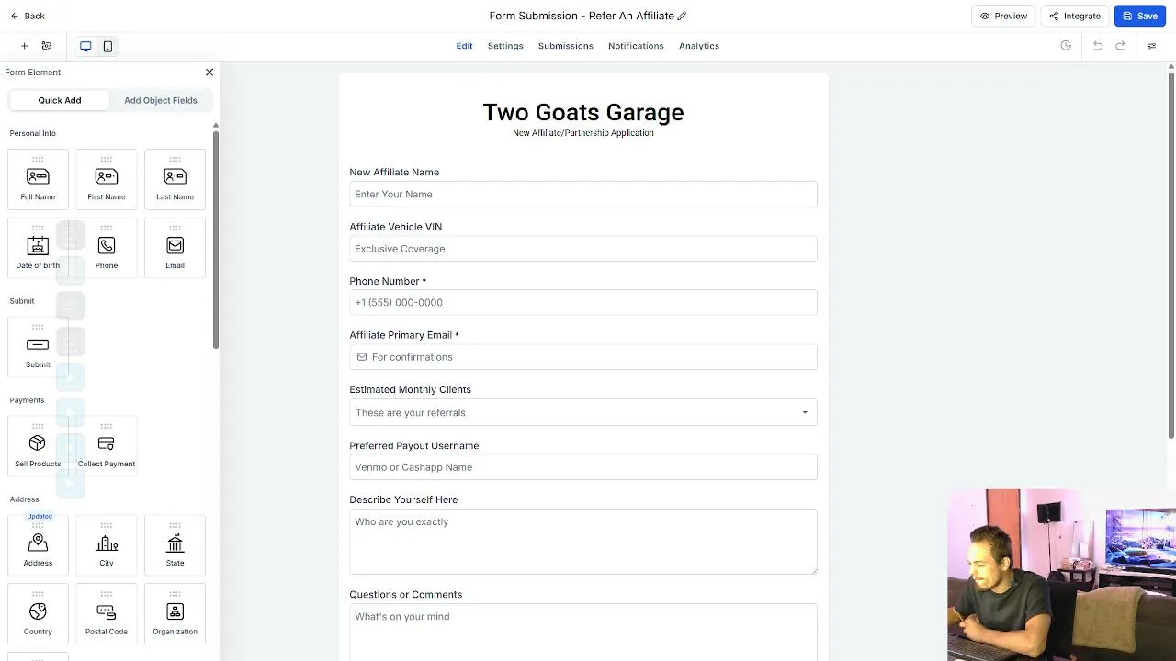Click the left panel scrollbar
Image resolution: width=1176 pixels, height=661 pixels.
(x=216, y=239)
